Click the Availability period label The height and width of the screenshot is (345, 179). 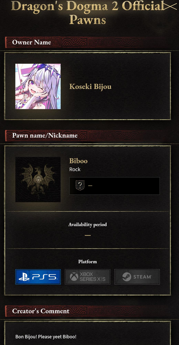[x=87, y=224]
